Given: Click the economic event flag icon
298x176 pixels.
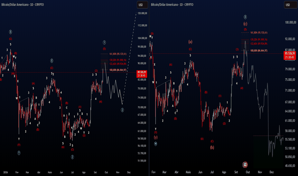Looking at the screenshot, I should click(245, 164).
